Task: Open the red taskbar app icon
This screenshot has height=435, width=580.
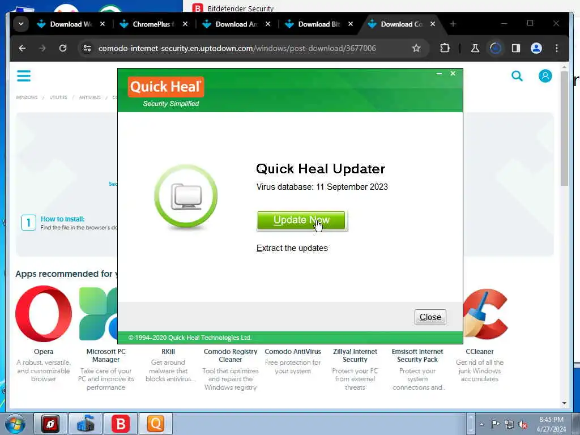Action: coord(50,424)
